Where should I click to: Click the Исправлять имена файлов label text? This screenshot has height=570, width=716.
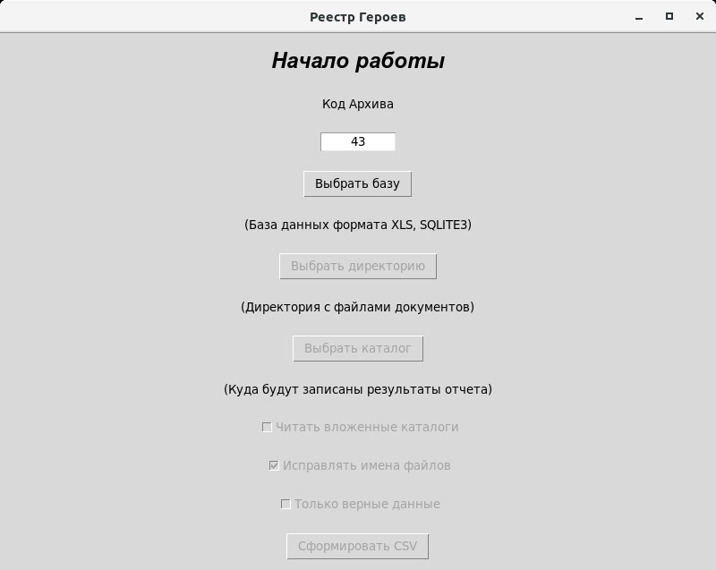pos(367,465)
